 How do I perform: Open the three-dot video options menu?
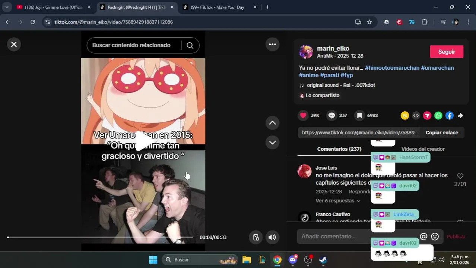pos(273,44)
